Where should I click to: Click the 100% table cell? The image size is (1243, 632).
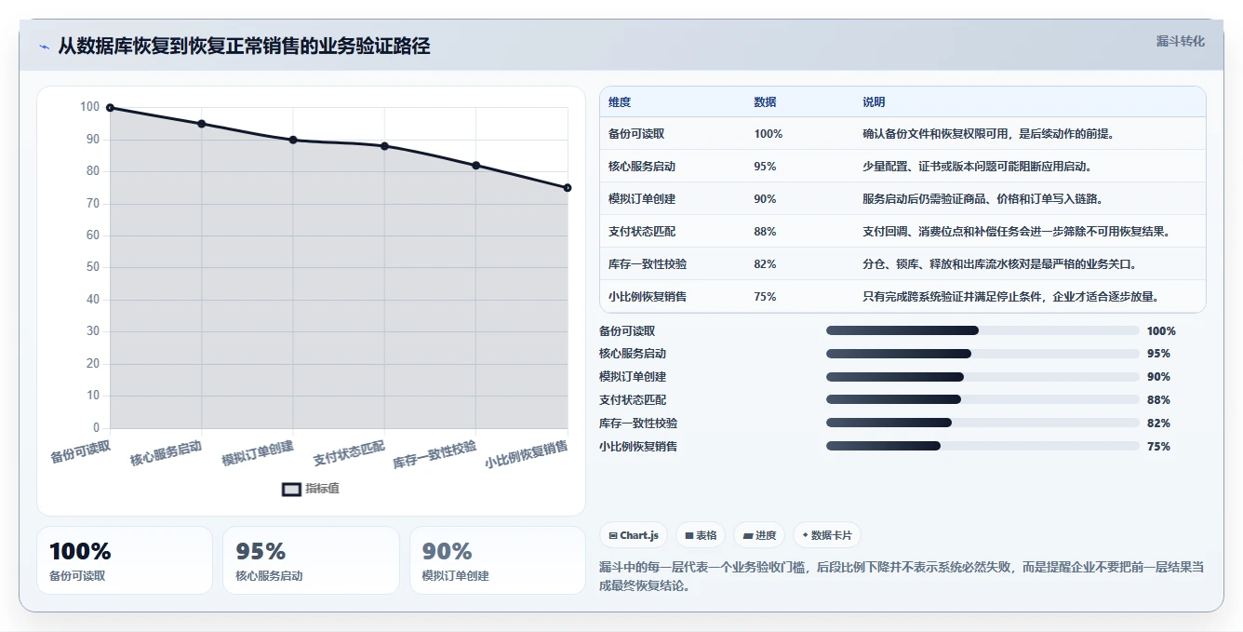(x=769, y=134)
